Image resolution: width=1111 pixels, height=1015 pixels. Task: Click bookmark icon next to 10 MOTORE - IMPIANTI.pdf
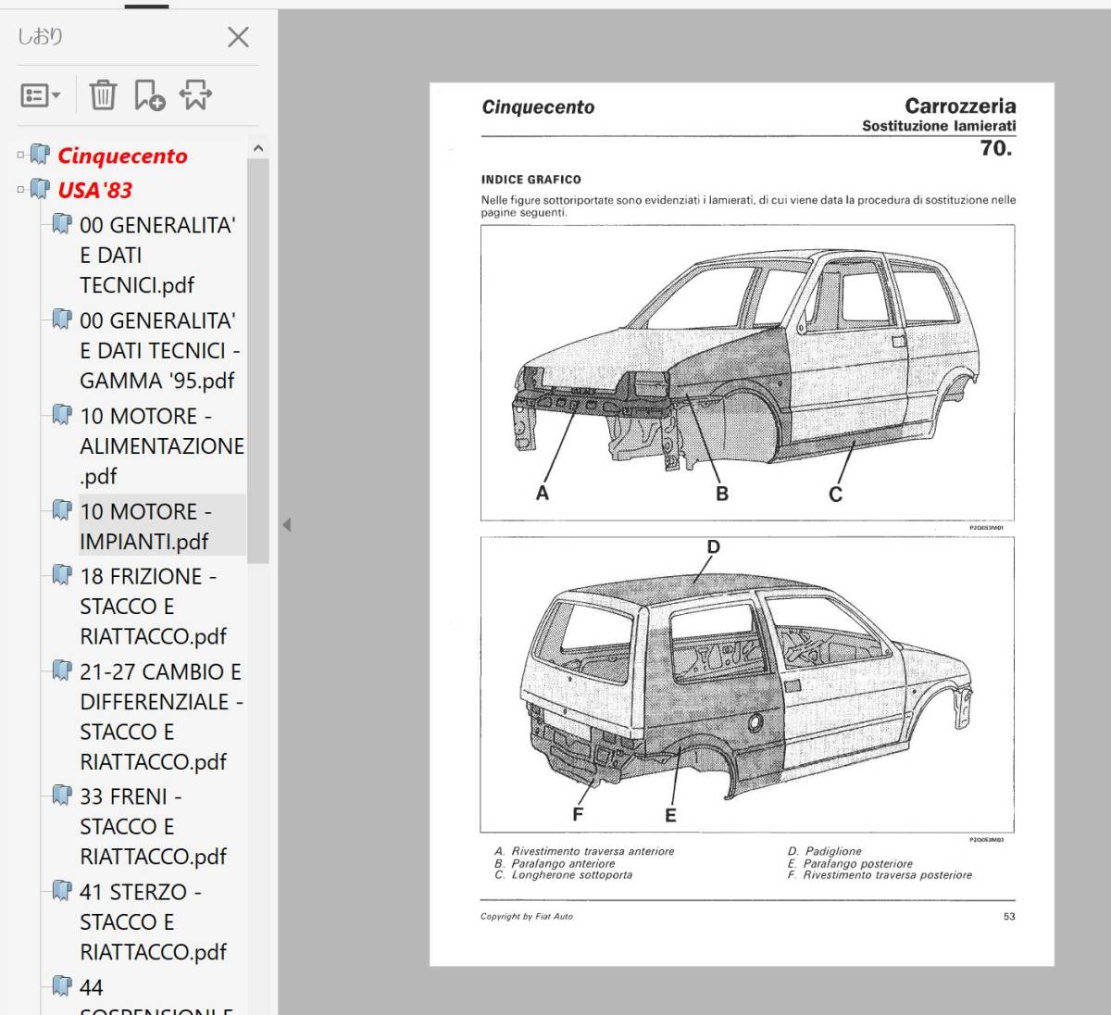62,509
